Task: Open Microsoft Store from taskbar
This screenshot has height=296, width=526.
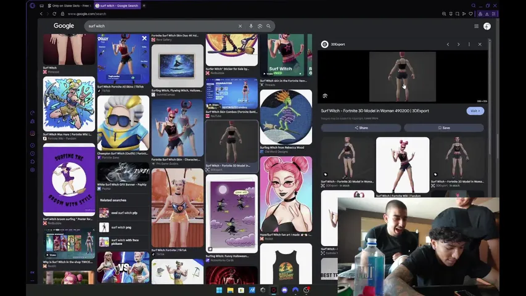Action: (241, 290)
